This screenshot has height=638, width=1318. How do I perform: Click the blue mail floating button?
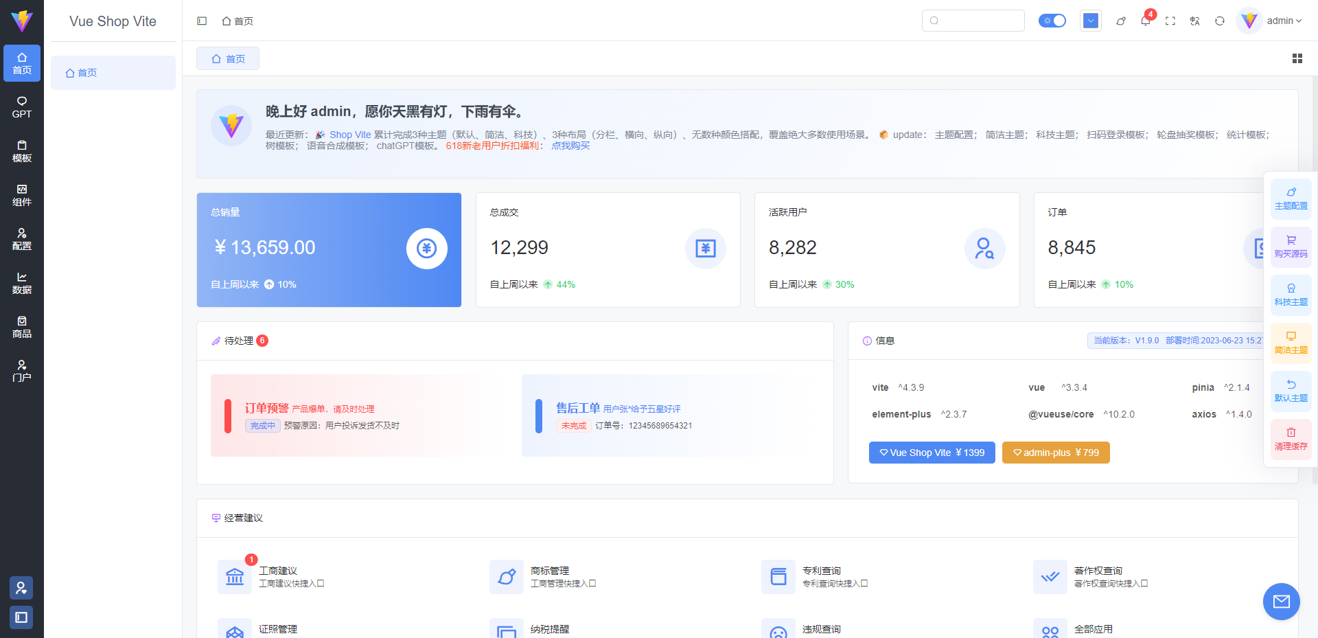point(1281,602)
